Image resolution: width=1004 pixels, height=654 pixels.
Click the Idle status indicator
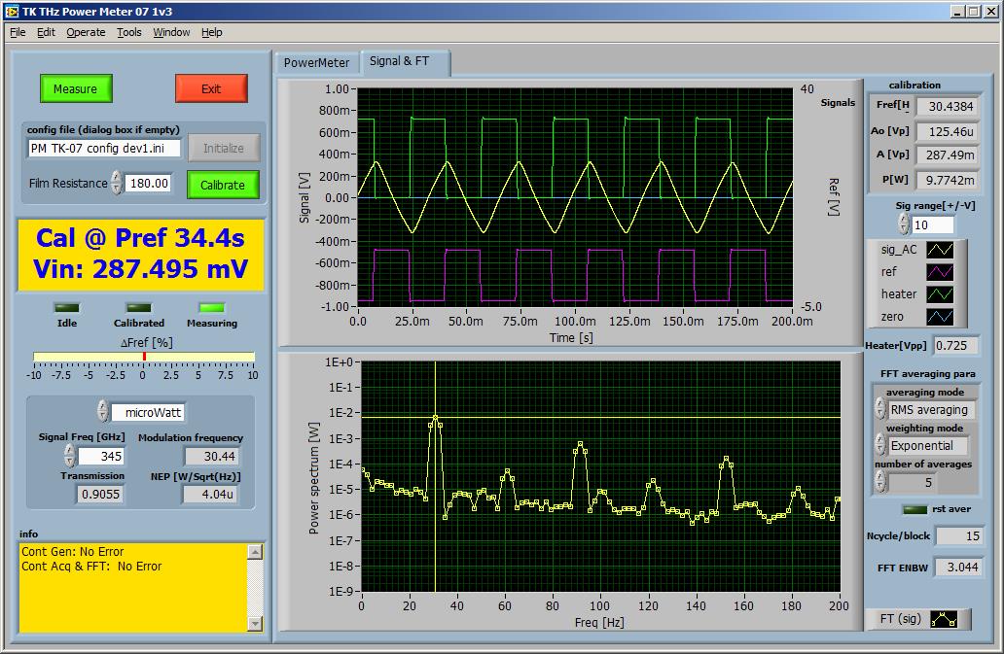[x=67, y=308]
